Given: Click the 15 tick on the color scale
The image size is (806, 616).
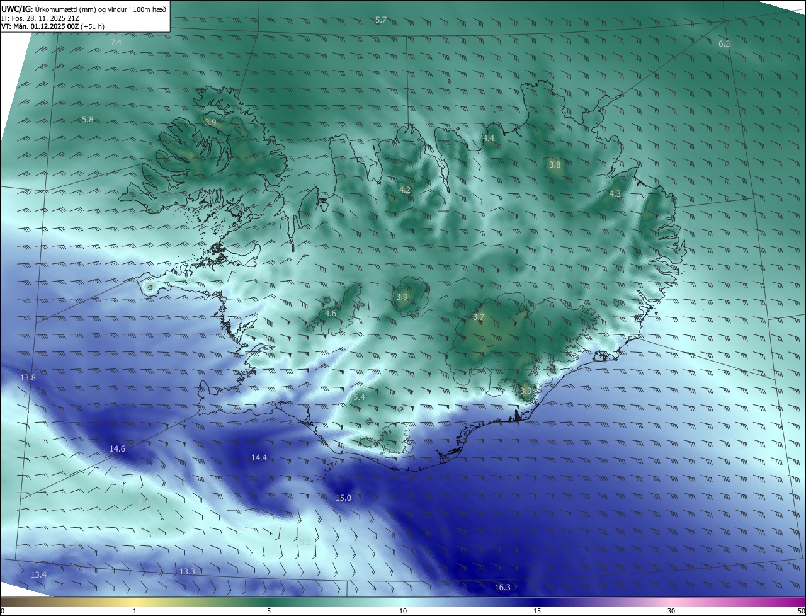Looking at the screenshot, I should (x=537, y=611).
